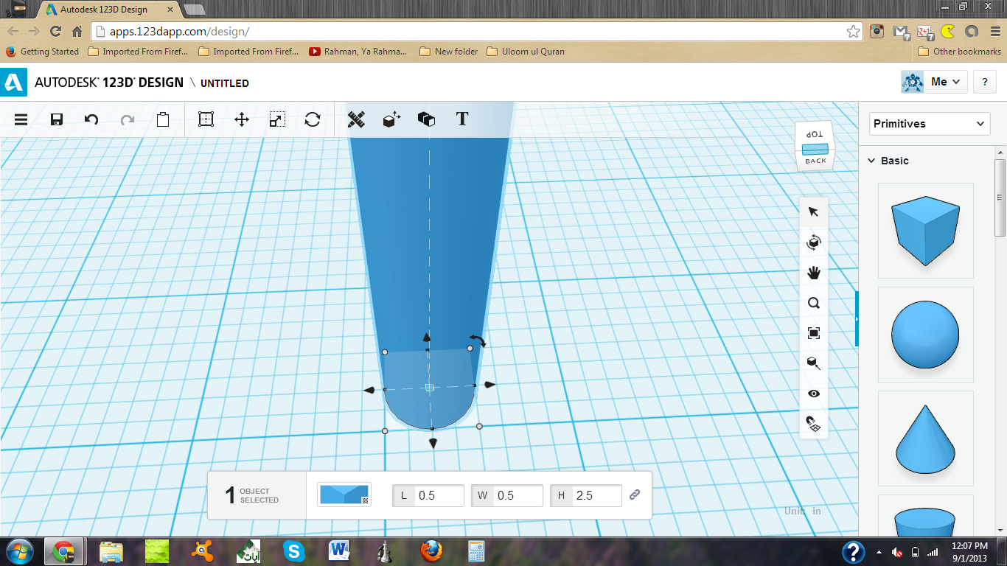Viewport: 1007px width, 566px height.
Task: Open the Rahman, Ya Rahma... bookmark
Action: 358,52
